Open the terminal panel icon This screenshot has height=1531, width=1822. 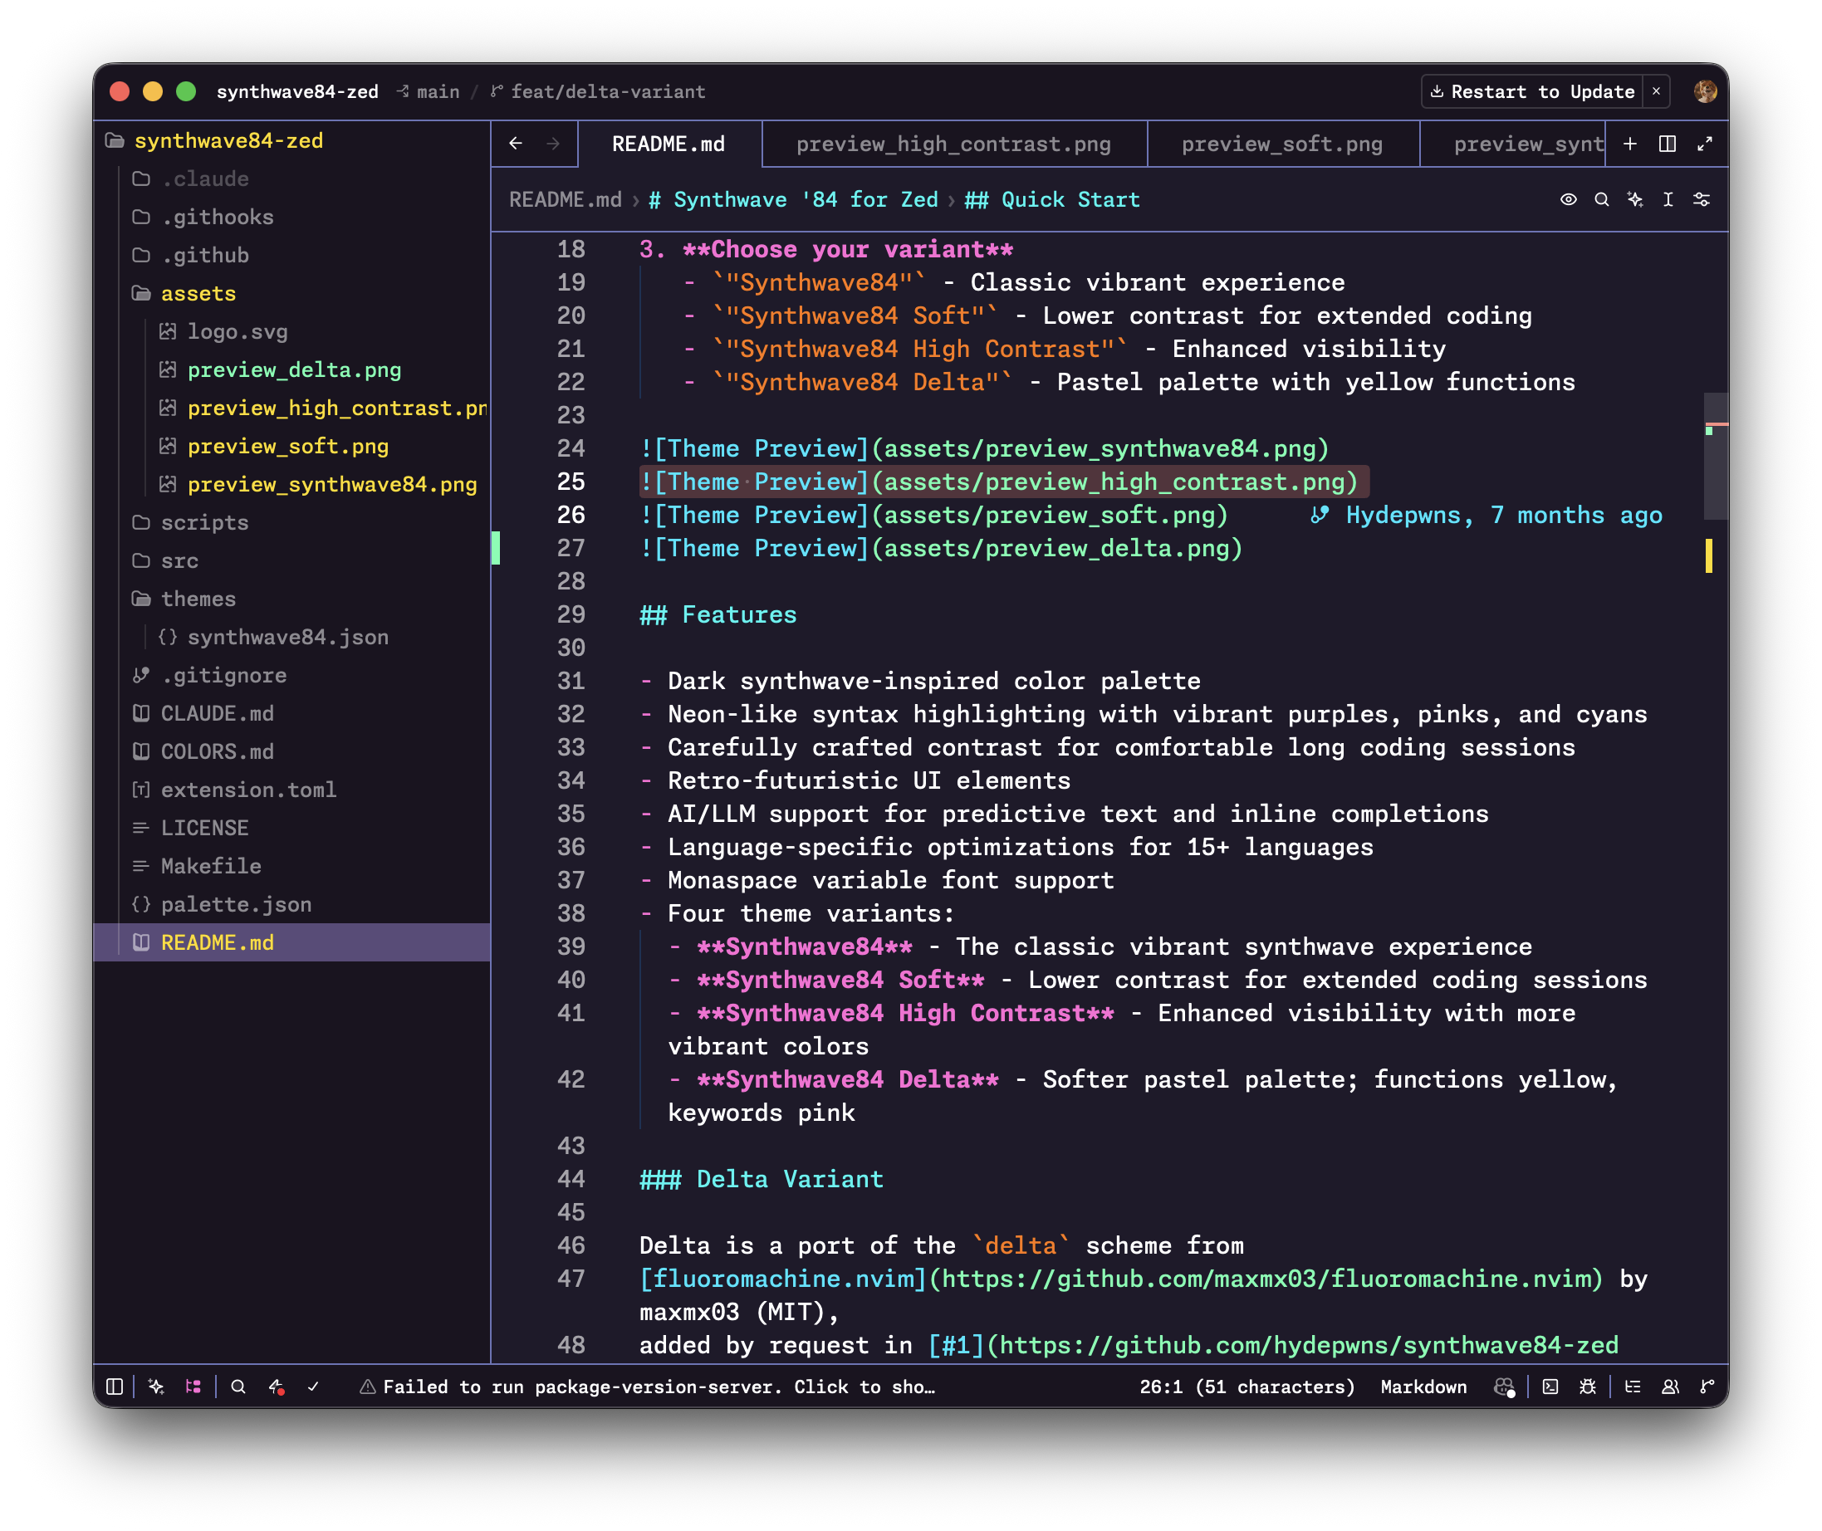pyautogui.click(x=1550, y=1386)
